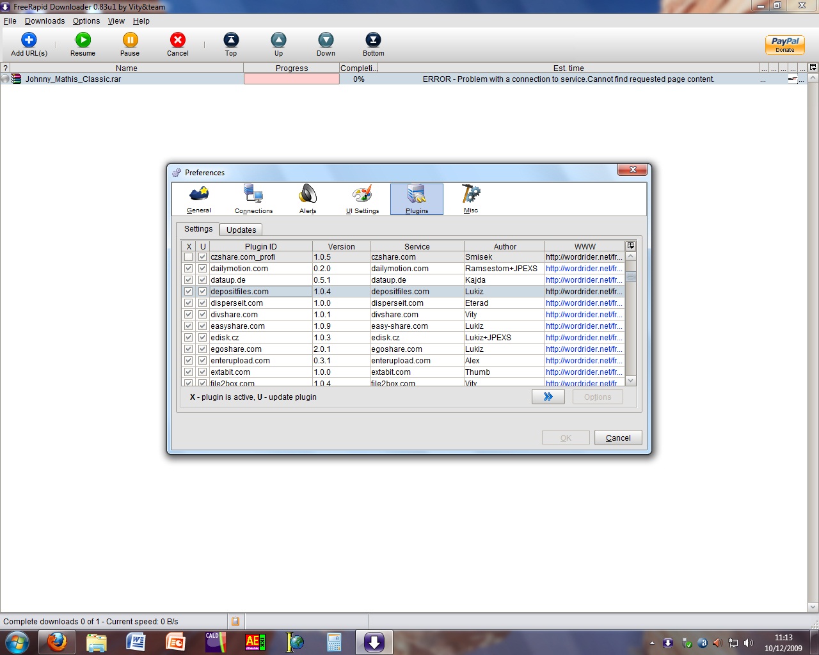Click the Add URL(s) toolbar icon
Image resolution: width=819 pixels, height=655 pixels.
29,40
